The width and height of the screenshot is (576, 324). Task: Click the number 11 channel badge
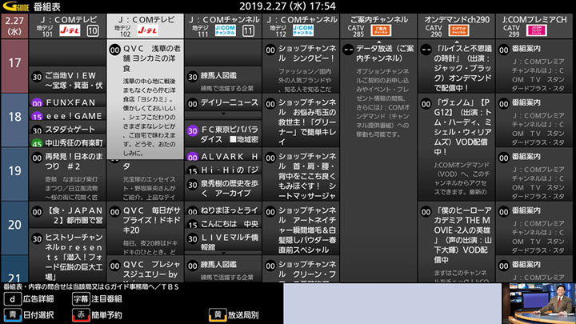coord(248,31)
